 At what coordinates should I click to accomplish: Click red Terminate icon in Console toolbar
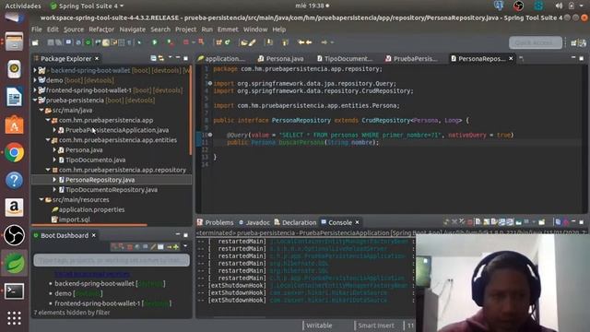pos(469,222)
